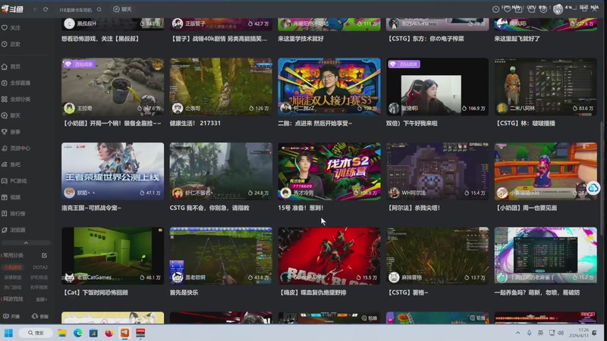Screen dimensions: 607x341
Task: Select the highlighted red category tag in sidebar
Action: [13, 267]
